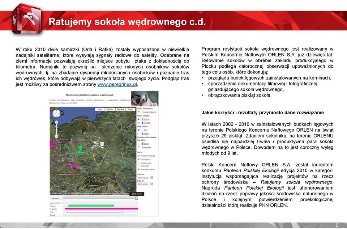347x229 pixels.
Task: Check the Wszystkie checkbox
Action: click(x=138, y=148)
